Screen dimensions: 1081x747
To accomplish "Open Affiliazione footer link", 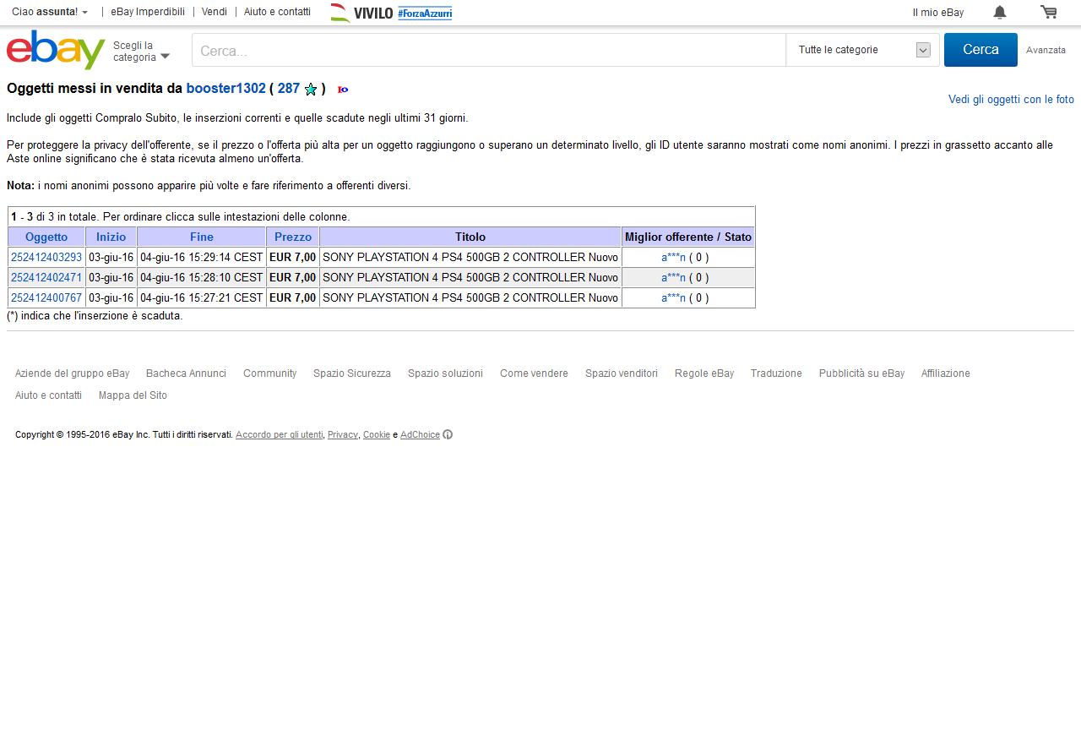I will (x=946, y=373).
